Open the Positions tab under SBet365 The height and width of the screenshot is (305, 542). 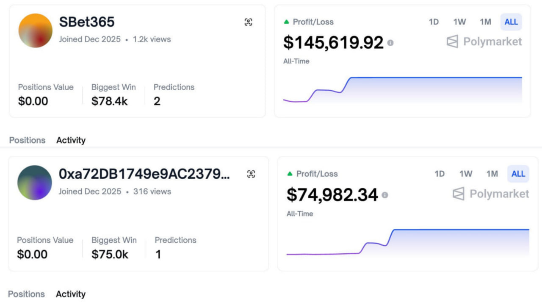(27, 140)
